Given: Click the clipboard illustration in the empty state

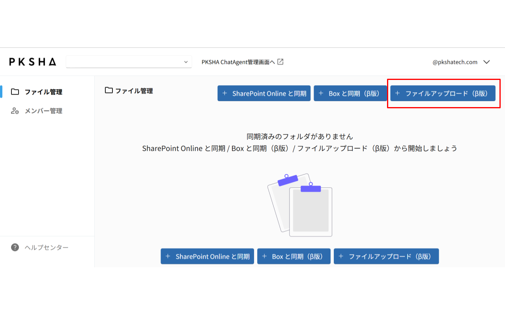Looking at the screenshot, I should pyautogui.click(x=300, y=205).
